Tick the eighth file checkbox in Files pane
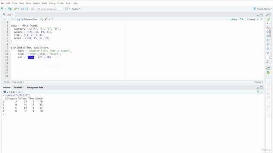273x153 pixels. 269,115
